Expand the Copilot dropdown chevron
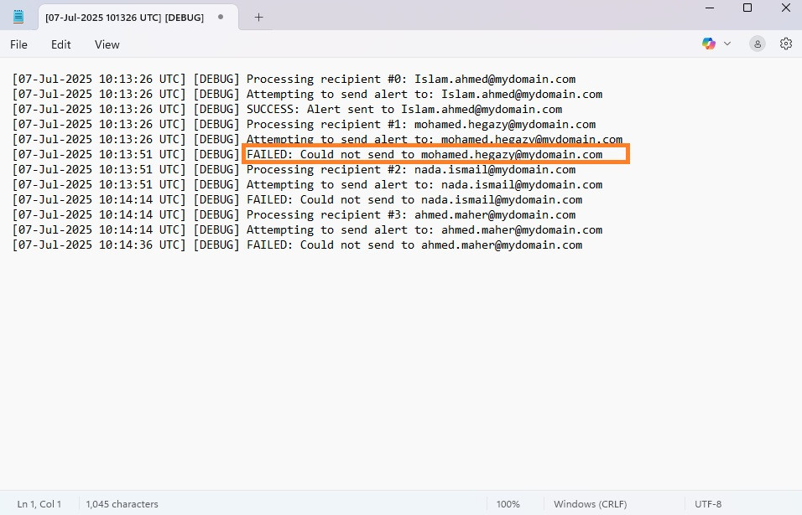The image size is (802, 515). point(727,44)
